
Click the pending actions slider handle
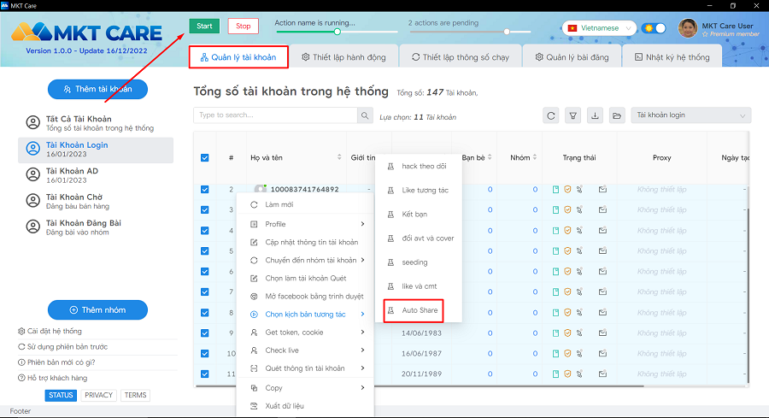pos(507,32)
